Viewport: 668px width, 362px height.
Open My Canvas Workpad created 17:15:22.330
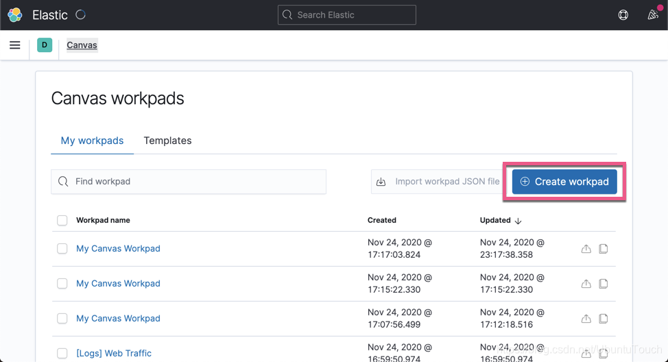point(118,283)
